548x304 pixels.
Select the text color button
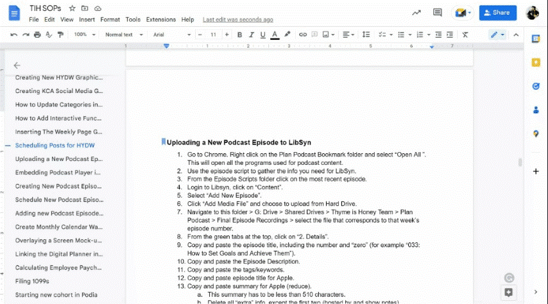(x=275, y=35)
